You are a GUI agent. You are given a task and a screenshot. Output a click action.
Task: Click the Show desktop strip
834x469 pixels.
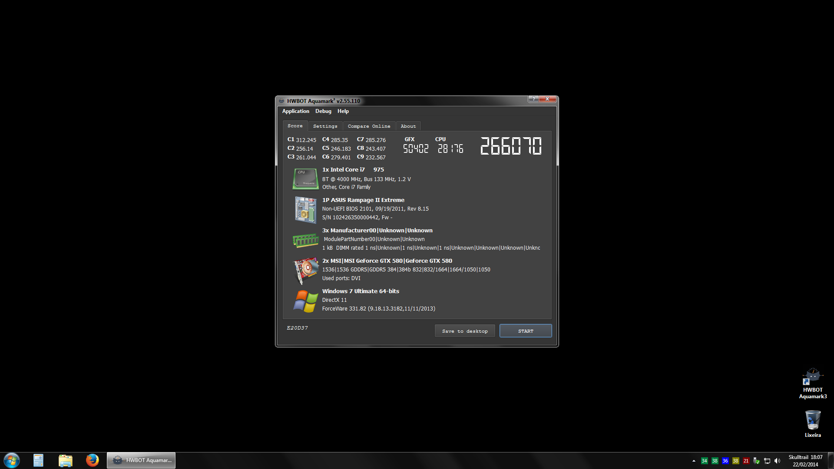pyautogui.click(x=831, y=460)
